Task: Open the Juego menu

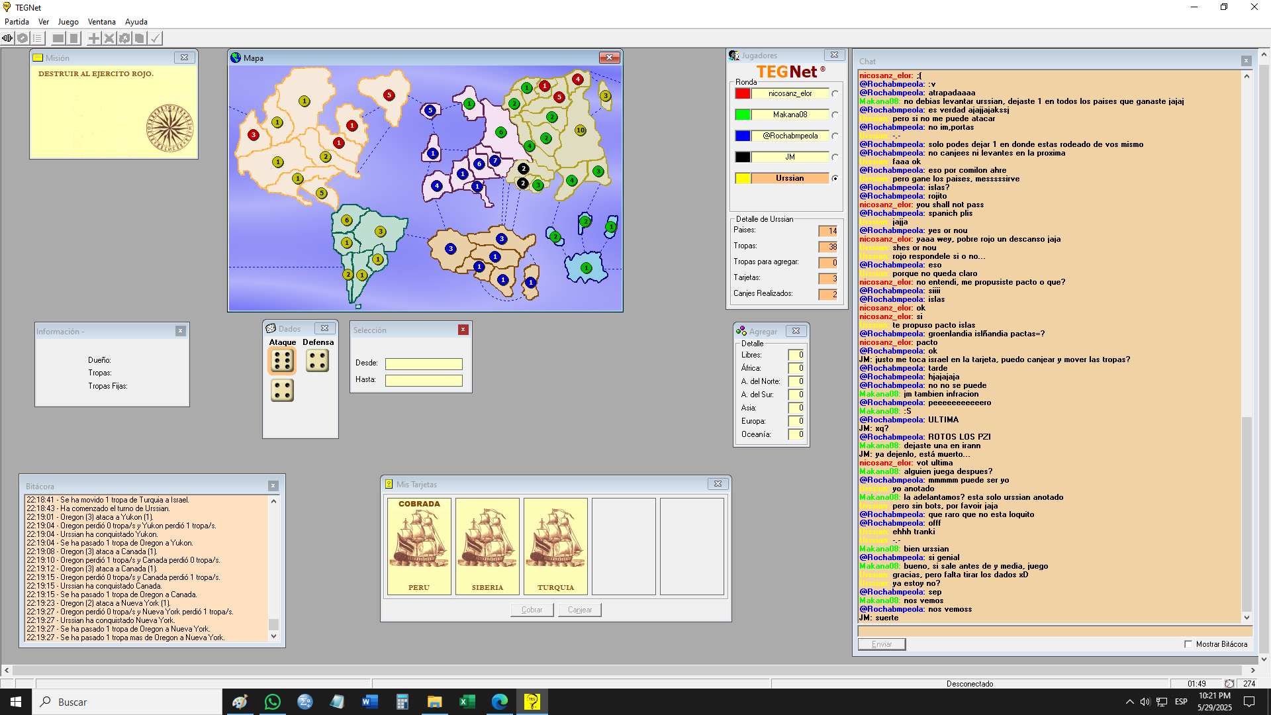Action: pos(68,22)
